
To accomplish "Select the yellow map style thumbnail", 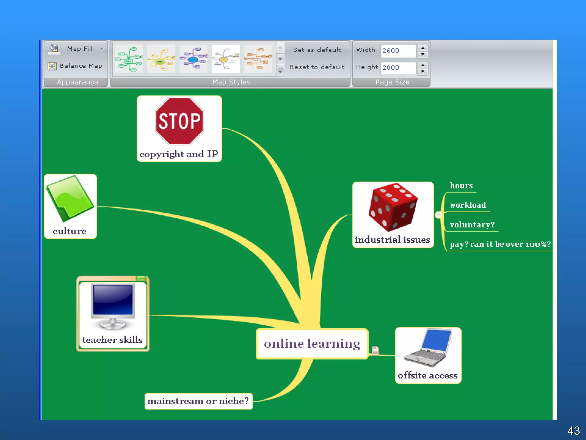I will (x=161, y=59).
